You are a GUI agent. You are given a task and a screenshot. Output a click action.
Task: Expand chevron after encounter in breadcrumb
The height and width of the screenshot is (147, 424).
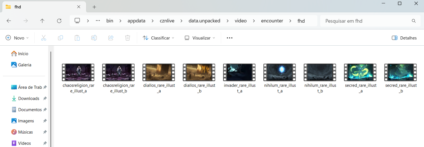coord(290,21)
